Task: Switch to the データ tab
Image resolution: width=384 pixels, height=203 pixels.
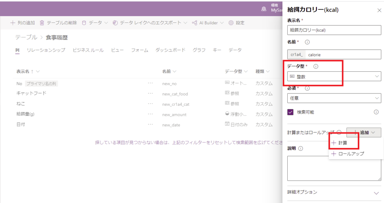Action: [x=235, y=50]
